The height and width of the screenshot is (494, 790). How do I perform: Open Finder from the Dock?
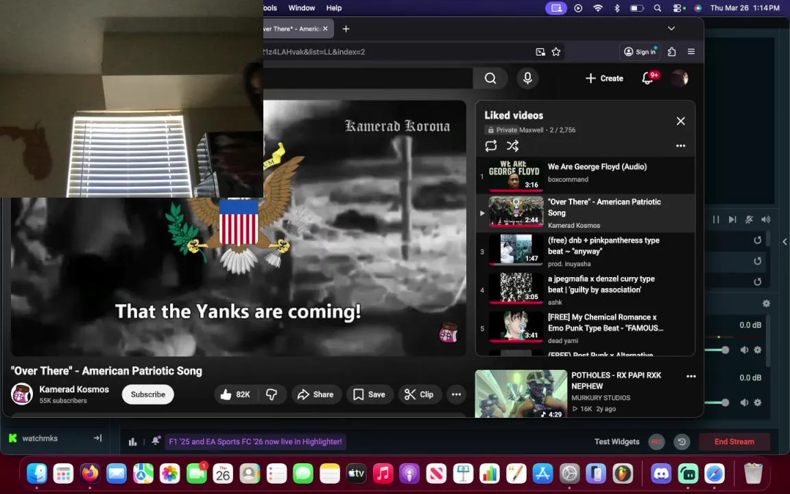click(37, 474)
